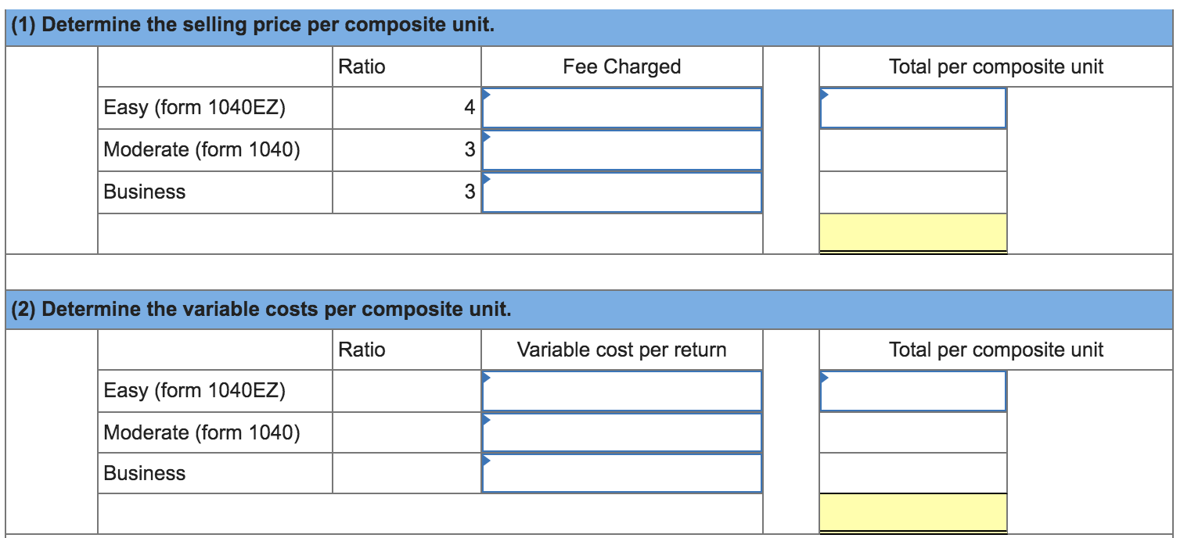Click blue flag on variable cost total composite cell
This screenshot has width=1191, height=538.
[x=823, y=375]
